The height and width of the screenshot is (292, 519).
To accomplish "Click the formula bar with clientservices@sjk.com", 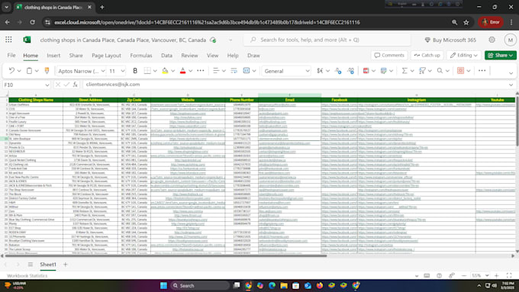I will [x=295, y=85].
